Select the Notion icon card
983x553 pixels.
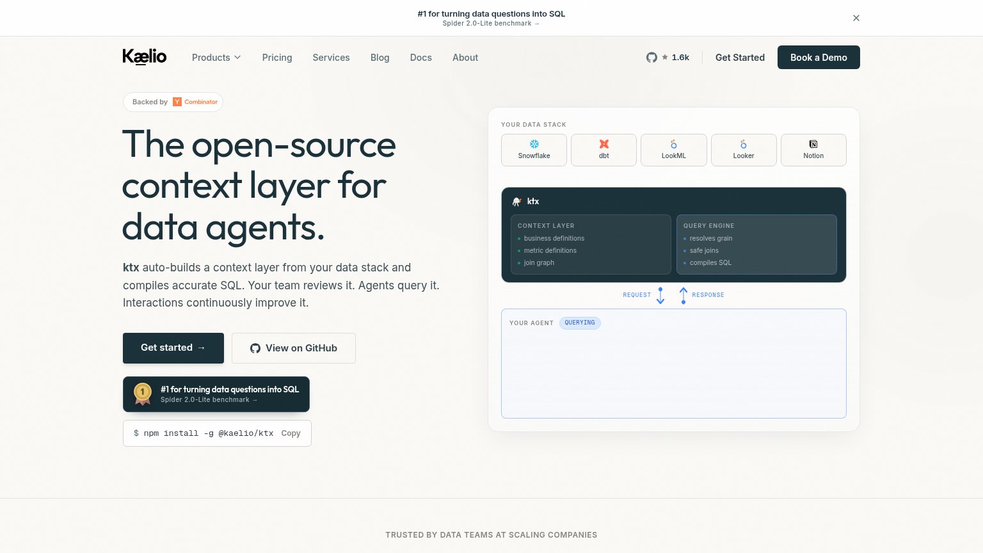pyautogui.click(x=813, y=150)
